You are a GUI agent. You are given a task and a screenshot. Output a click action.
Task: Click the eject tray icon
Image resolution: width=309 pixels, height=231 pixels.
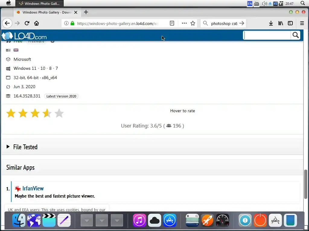click(x=270, y=4)
